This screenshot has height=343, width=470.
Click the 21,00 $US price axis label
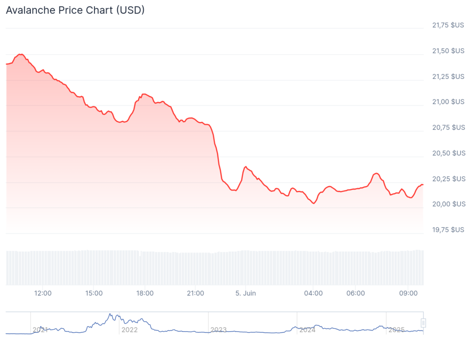pyautogui.click(x=448, y=101)
